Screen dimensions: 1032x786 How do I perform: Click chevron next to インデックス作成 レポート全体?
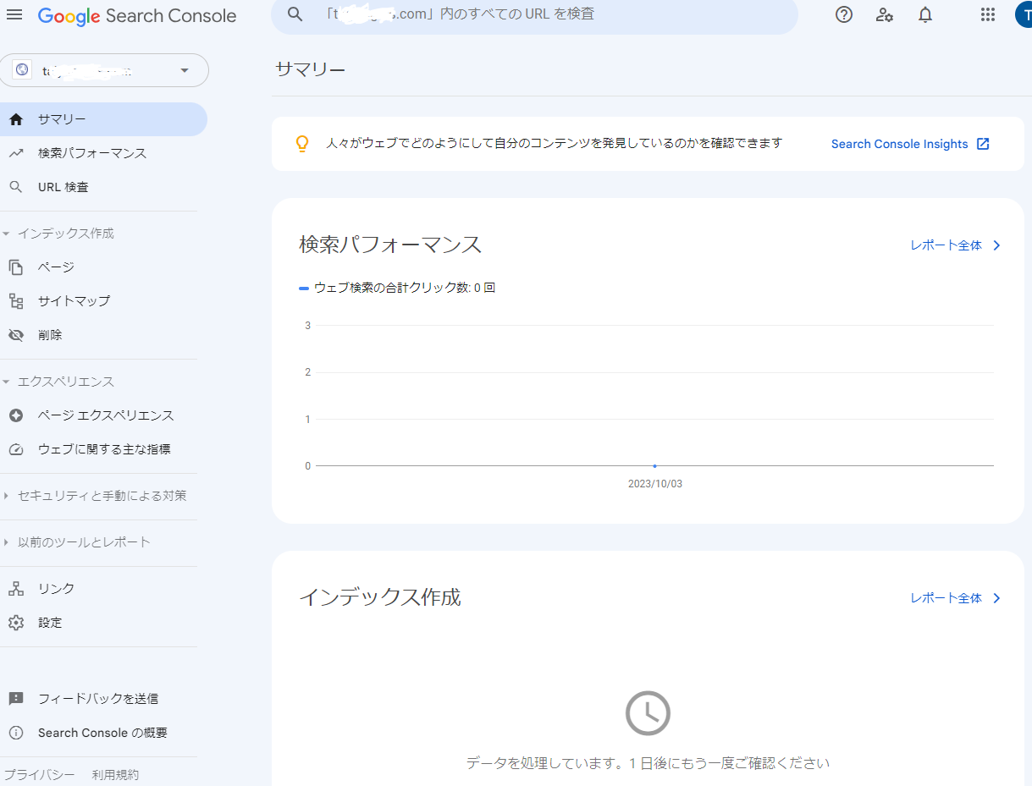(996, 598)
